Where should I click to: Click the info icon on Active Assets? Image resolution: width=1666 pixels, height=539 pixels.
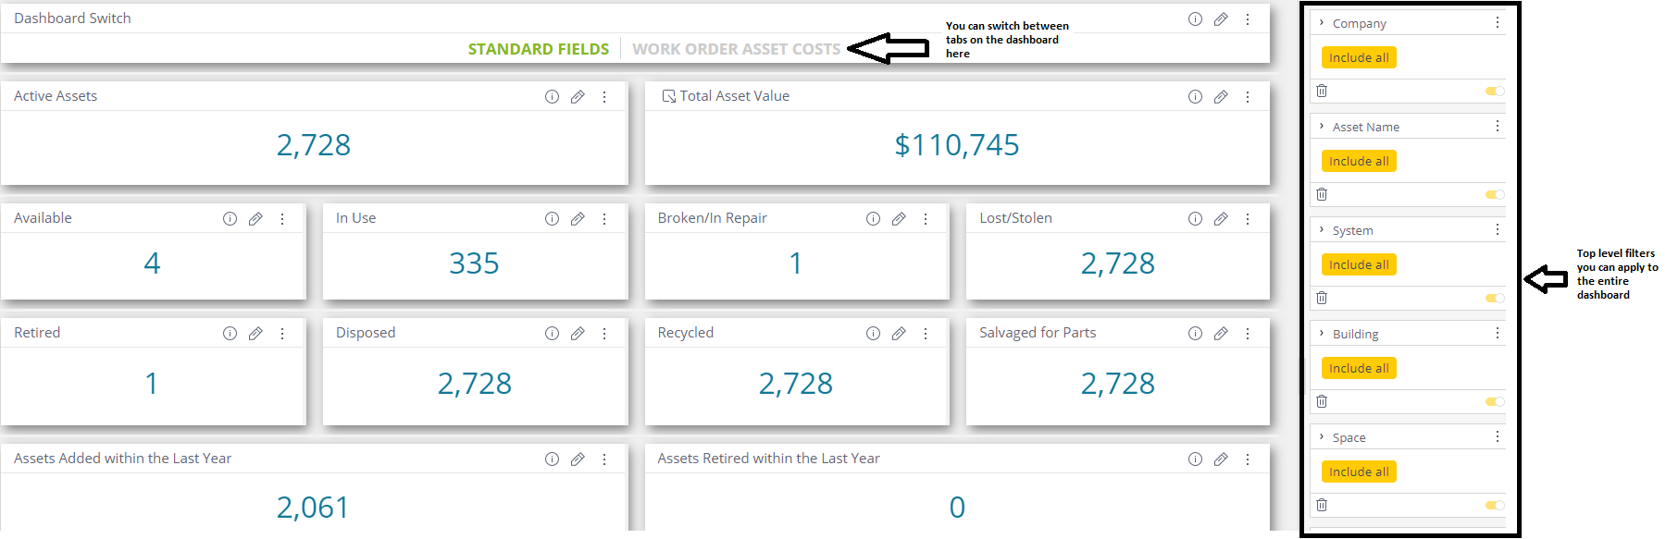tap(552, 96)
